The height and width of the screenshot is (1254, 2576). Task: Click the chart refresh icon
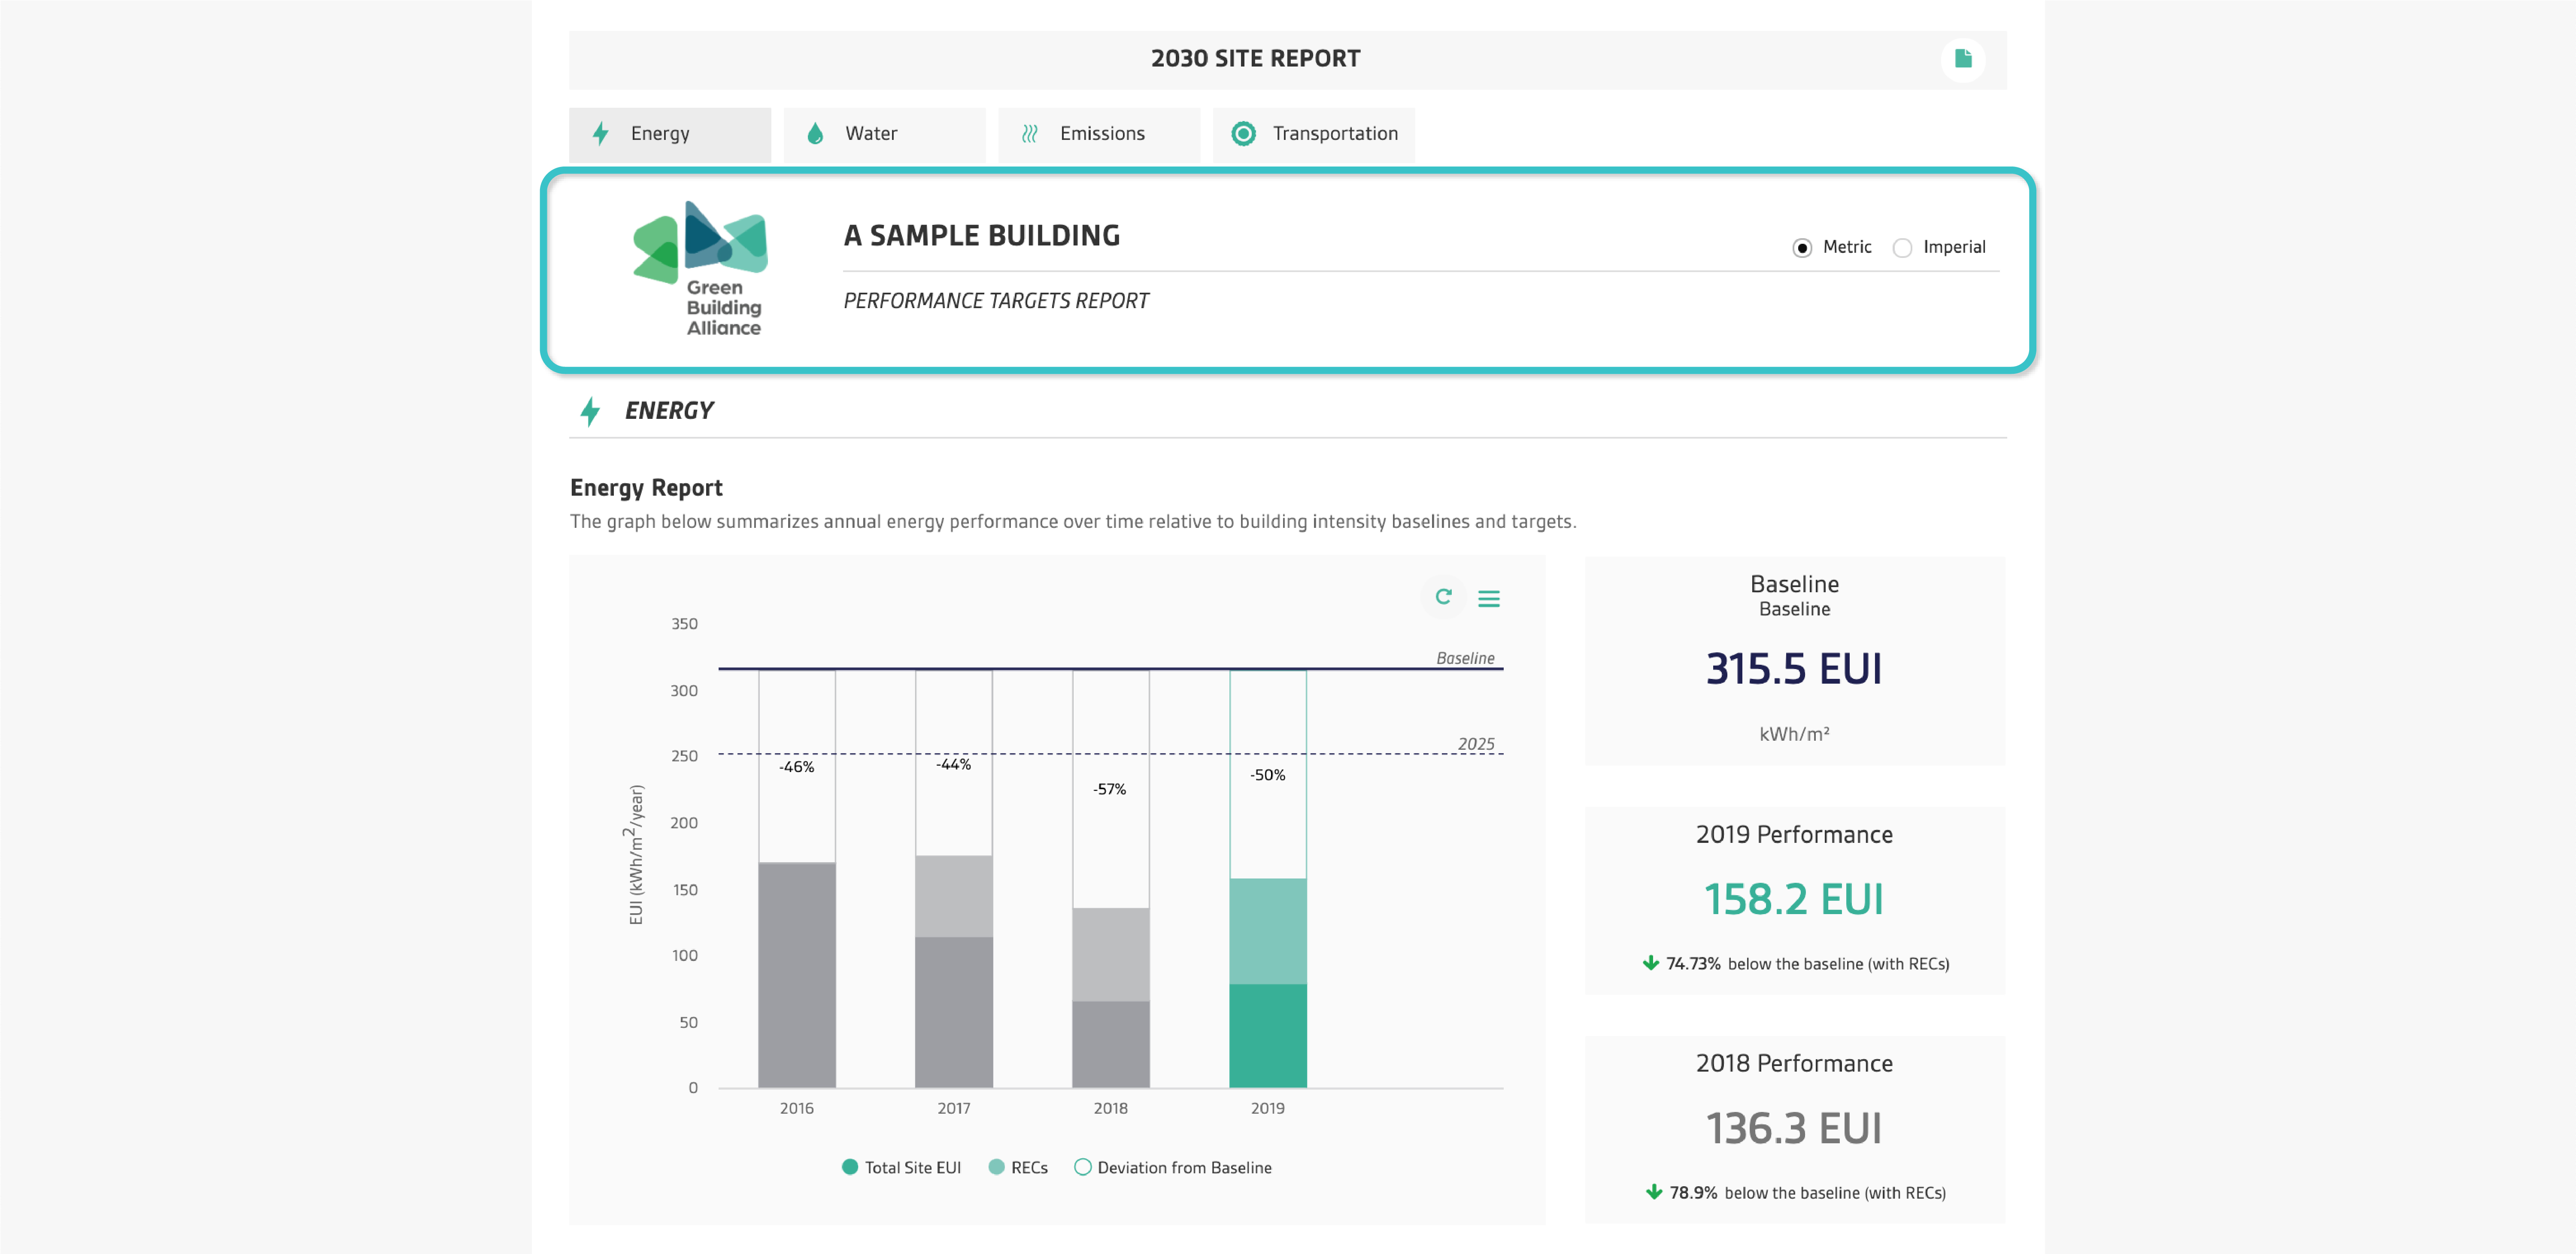pyautogui.click(x=1443, y=597)
